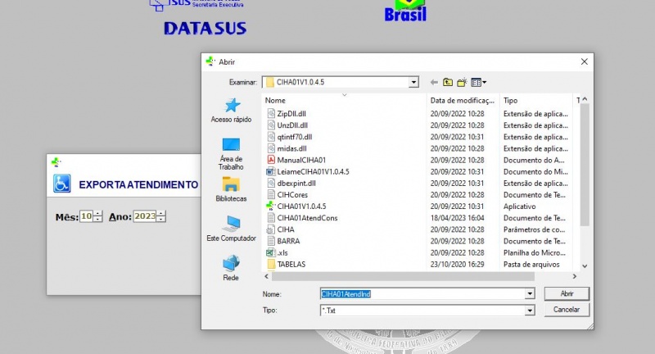The width and height of the screenshot is (655, 354).
Task: Open Bibliotecas in places bar
Action: pos(231,188)
